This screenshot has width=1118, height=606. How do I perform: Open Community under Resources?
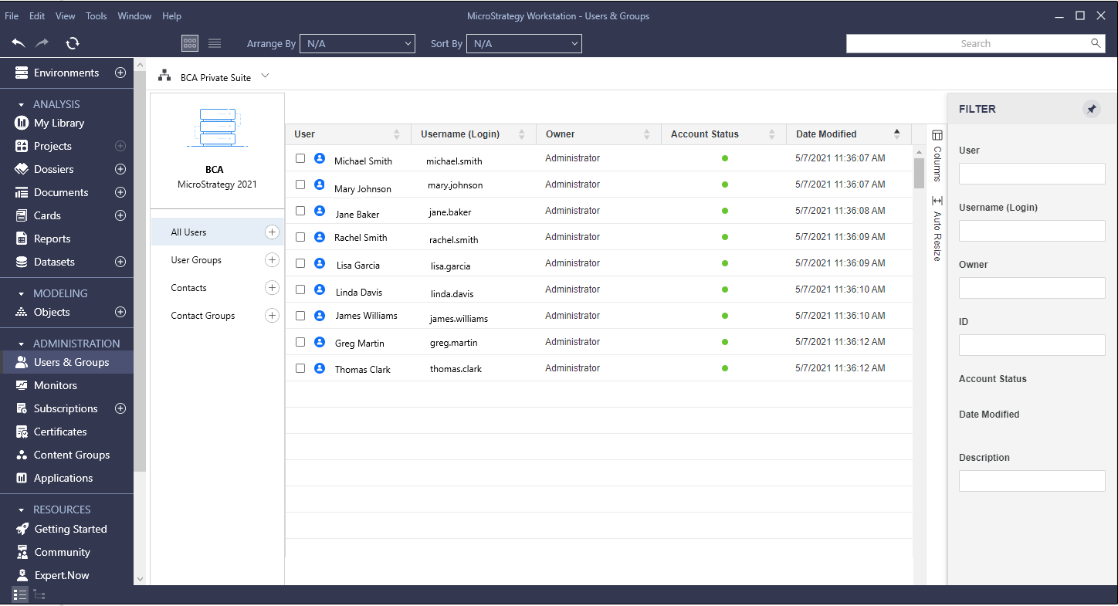pyautogui.click(x=60, y=552)
